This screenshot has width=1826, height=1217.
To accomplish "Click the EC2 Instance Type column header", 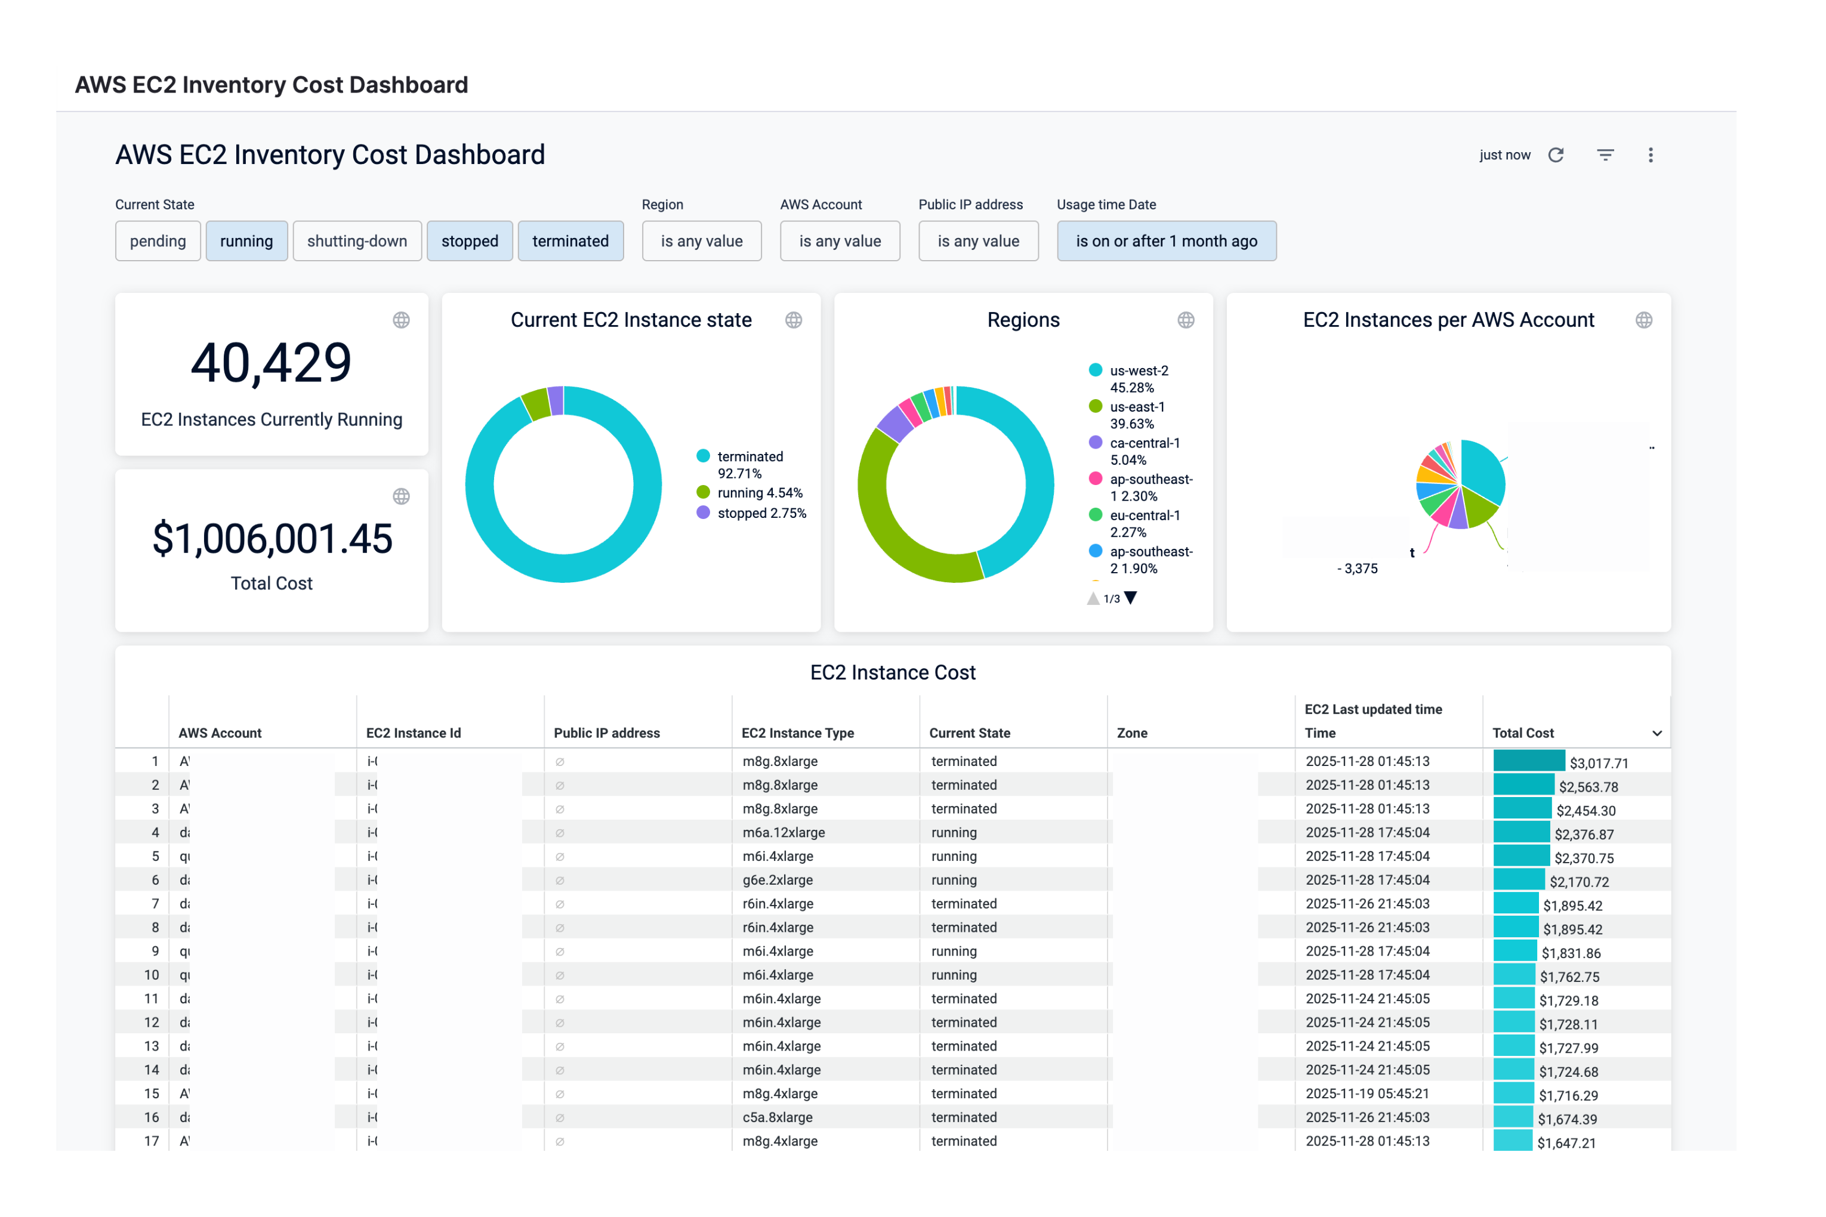I will pos(797,733).
